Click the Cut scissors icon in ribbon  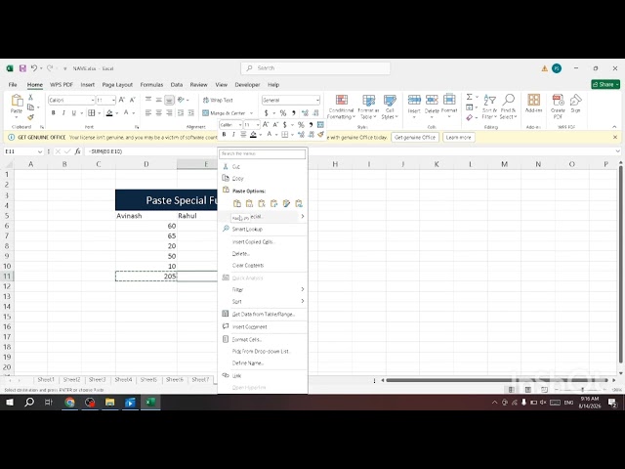pos(30,98)
